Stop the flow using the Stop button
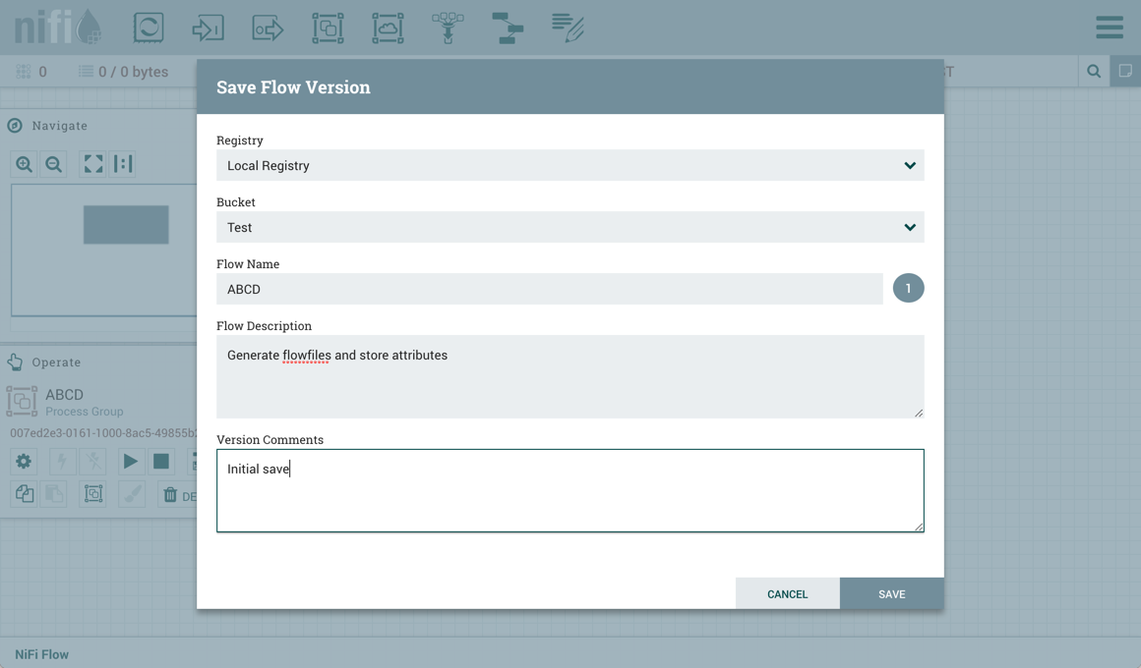 pos(160,461)
